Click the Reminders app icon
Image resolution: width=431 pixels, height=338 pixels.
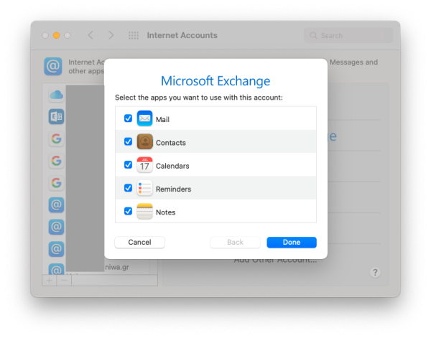(144, 188)
